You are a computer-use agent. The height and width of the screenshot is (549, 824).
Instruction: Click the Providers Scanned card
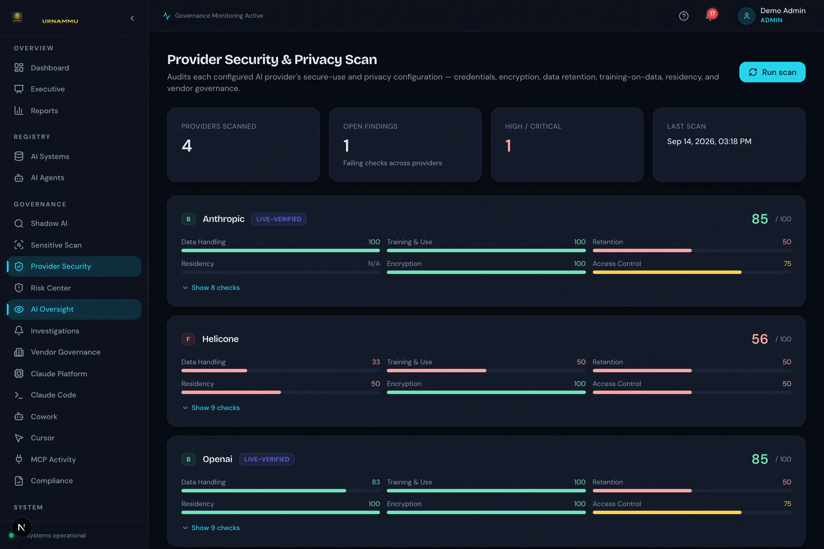[x=243, y=145]
